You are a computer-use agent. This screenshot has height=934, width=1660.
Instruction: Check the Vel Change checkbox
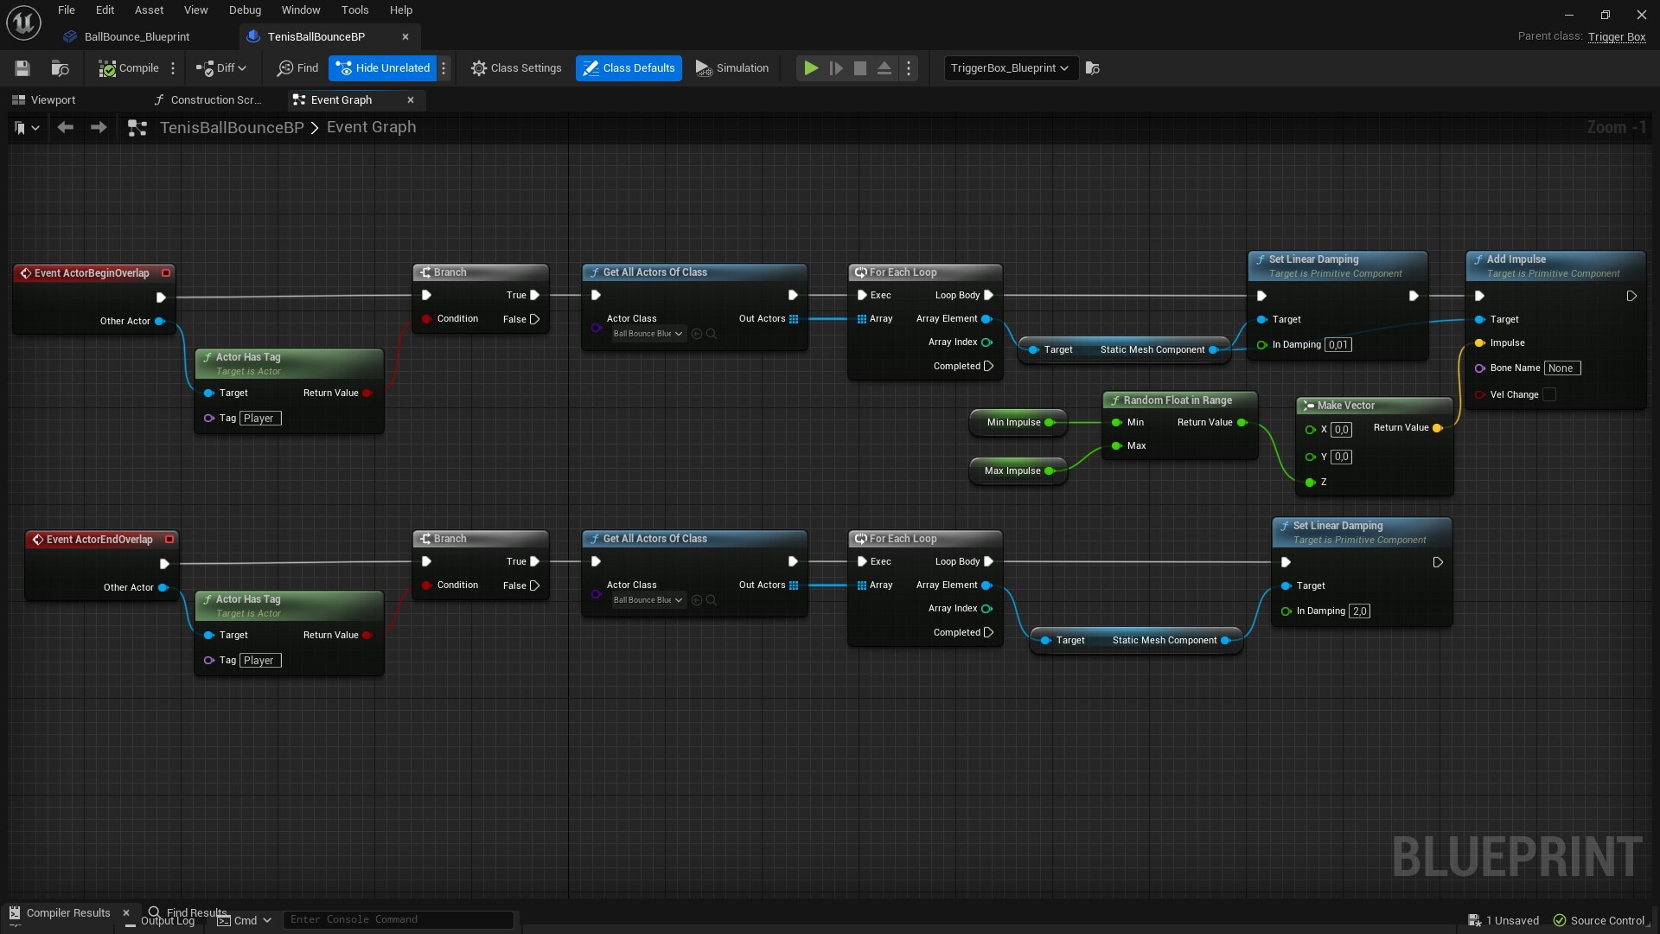(x=1549, y=395)
